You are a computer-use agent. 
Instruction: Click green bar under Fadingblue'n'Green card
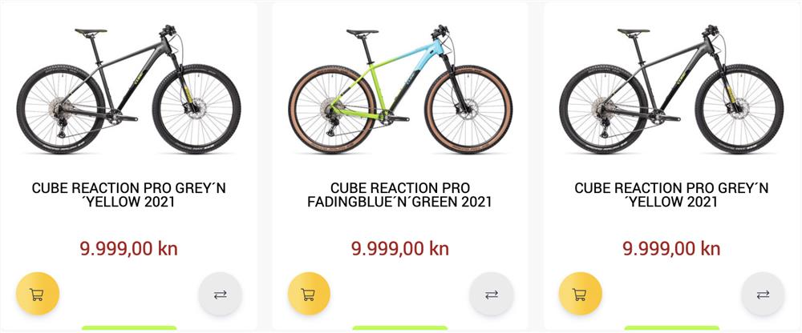coord(400,328)
